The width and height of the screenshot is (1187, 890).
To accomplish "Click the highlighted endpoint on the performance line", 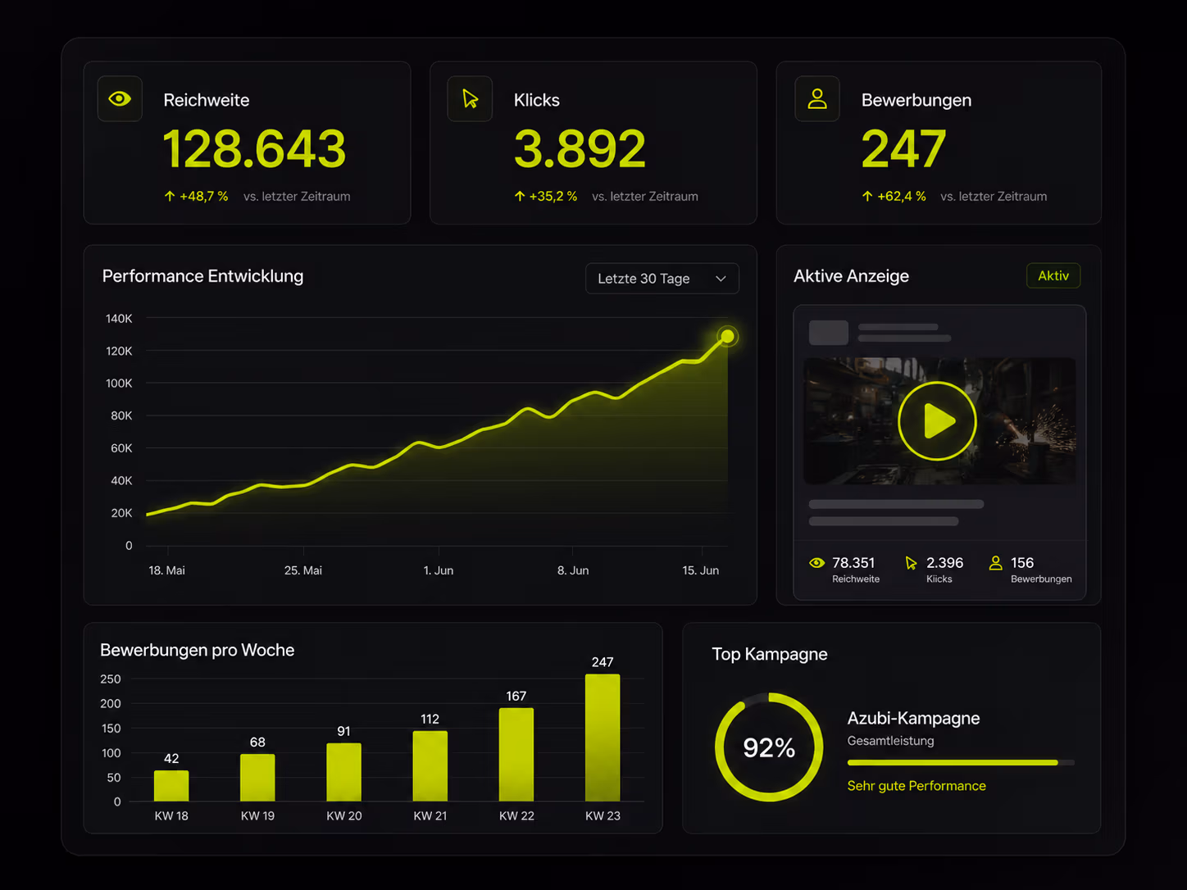I will [x=727, y=336].
